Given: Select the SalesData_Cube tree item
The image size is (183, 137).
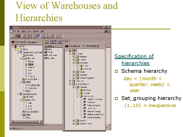Looking at the screenshot, I should (34, 85).
